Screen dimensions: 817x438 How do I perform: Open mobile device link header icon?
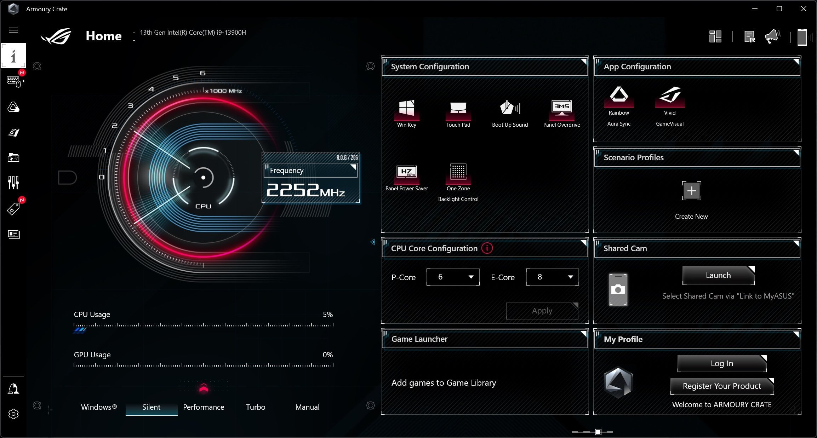coord(802,37)
